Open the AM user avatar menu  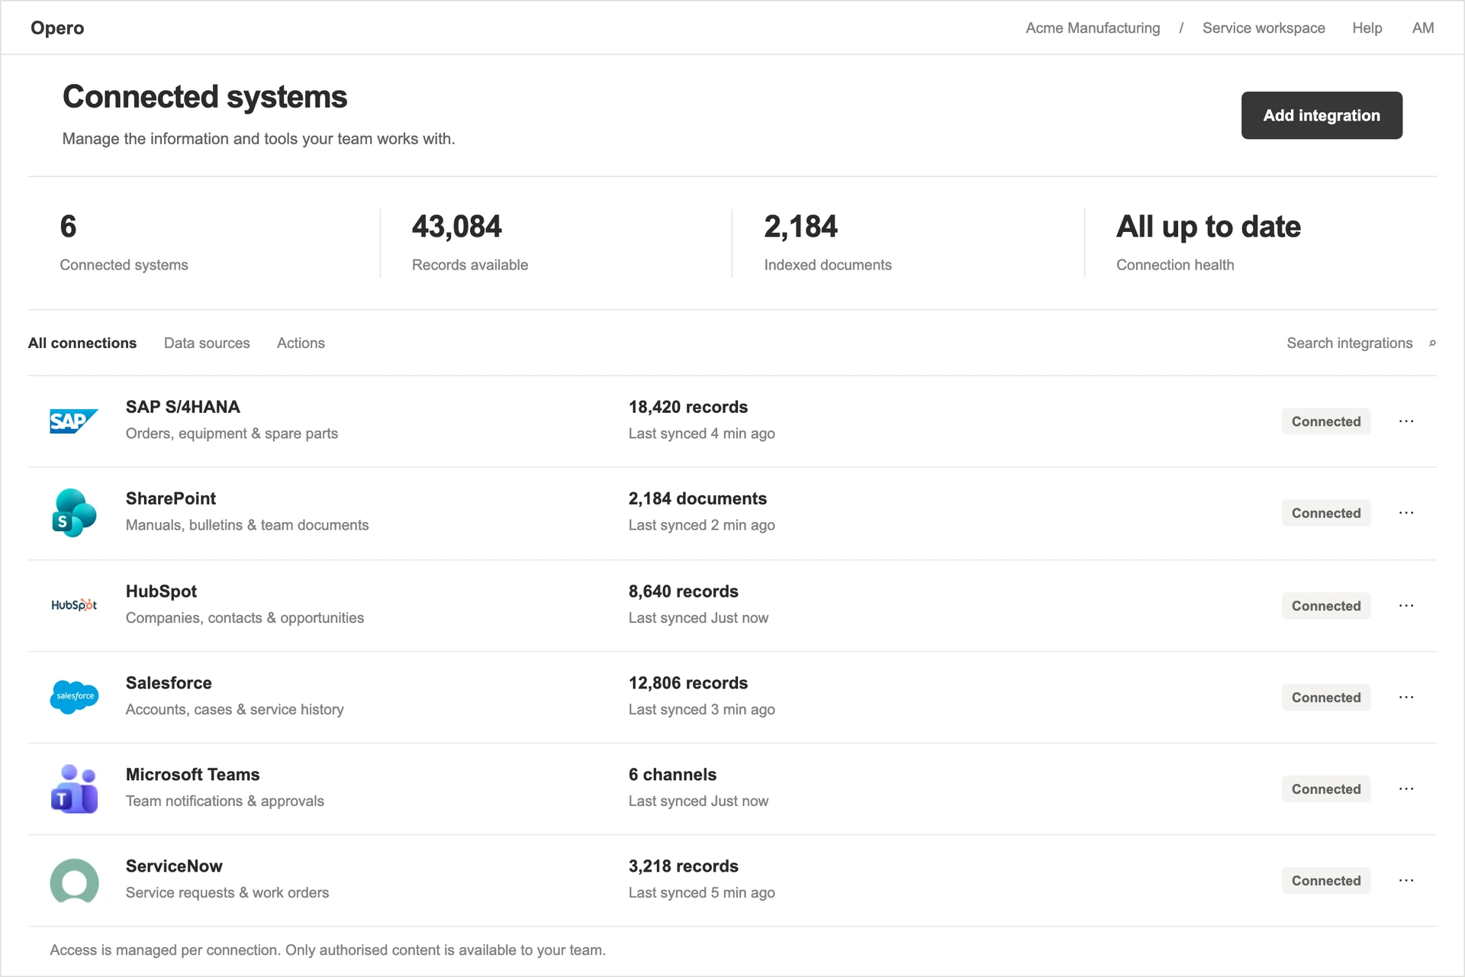coord(1423,28)
